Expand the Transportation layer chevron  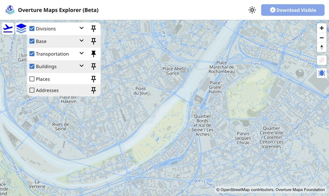pyautogui.click(x=82, y=53)
